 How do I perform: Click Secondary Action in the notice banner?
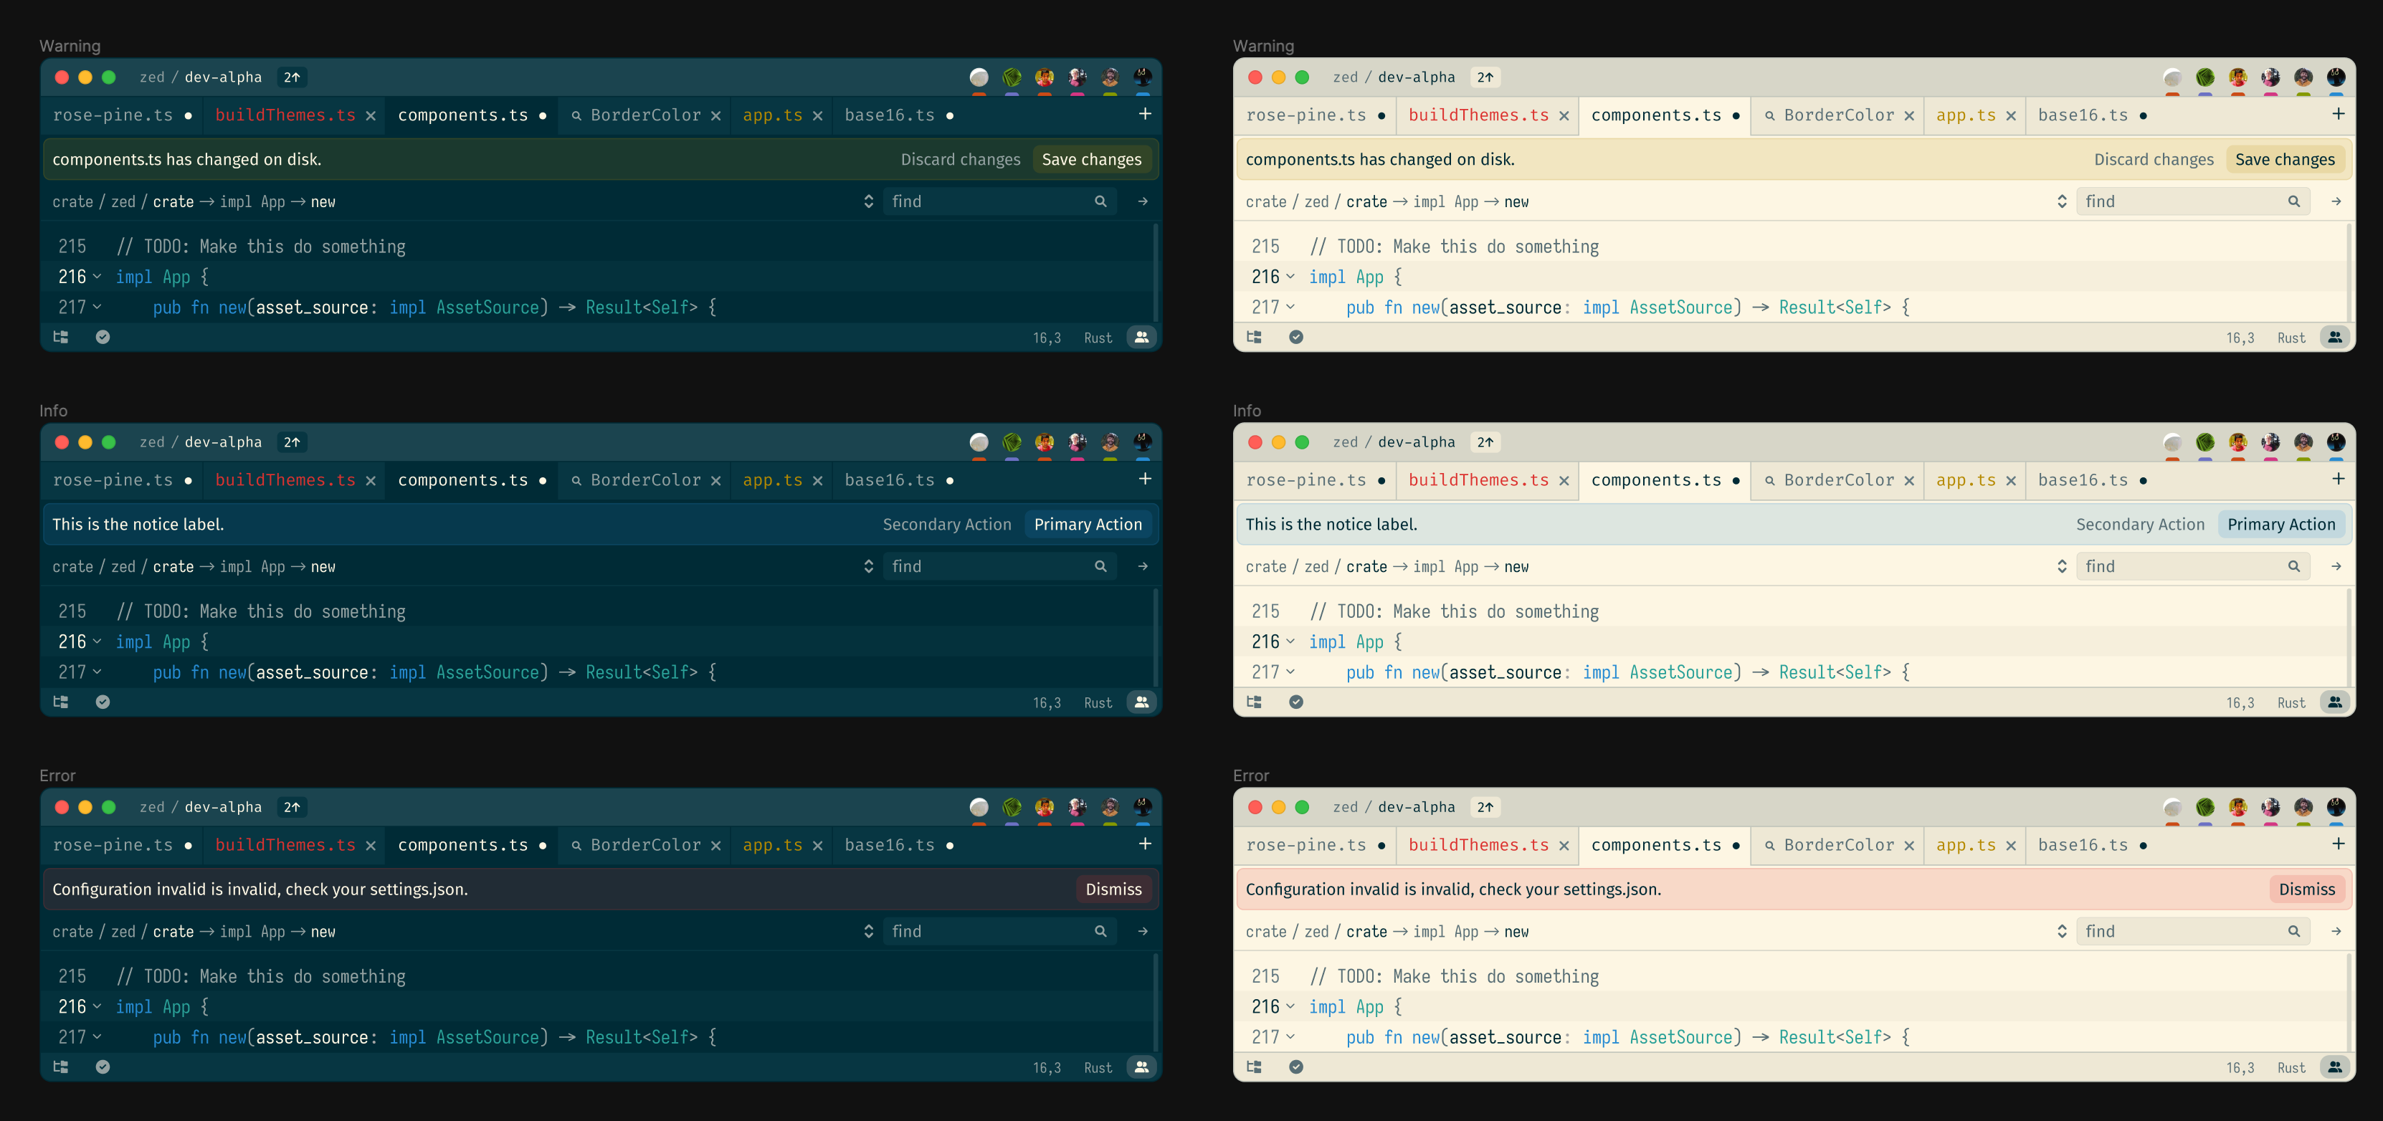pyautogui.click(x=947, y=523)
